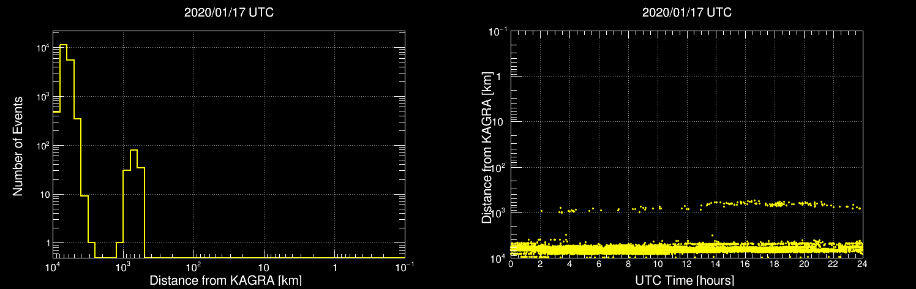Viewport: 916px width, 289px height.
Task: Click the 10^3 tick on the histogram x-axis
Action: pos(124,267)
